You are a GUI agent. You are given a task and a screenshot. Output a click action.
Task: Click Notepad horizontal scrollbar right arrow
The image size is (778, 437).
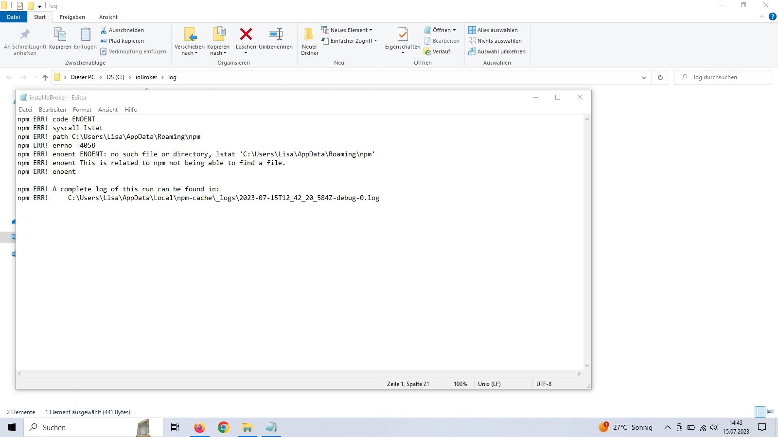(x=579, y=374)
